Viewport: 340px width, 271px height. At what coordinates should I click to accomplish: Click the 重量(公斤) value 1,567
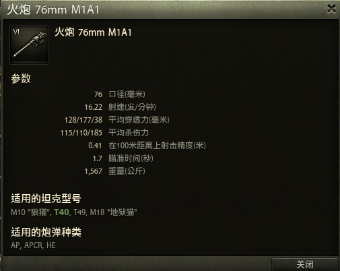coord(94,171)
